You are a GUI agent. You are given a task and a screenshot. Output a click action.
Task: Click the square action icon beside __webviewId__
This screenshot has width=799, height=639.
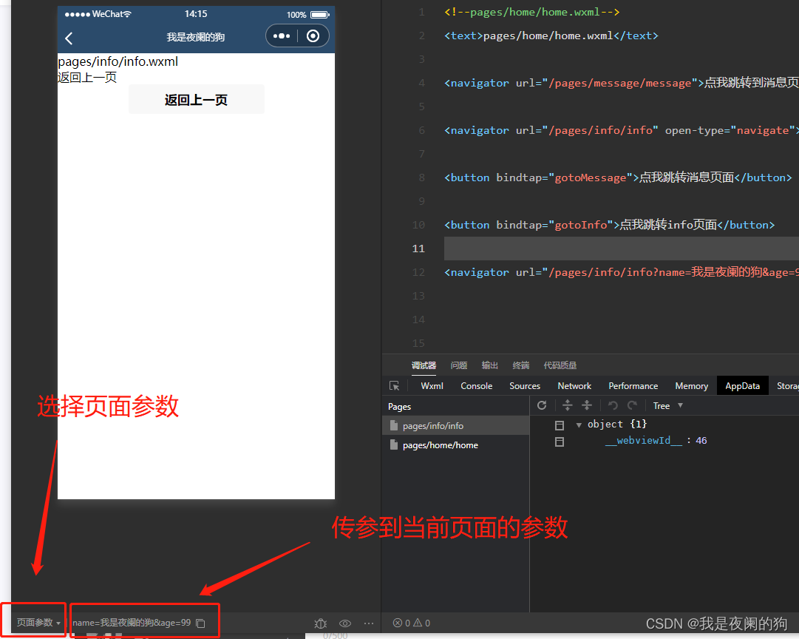click(560, 442)
